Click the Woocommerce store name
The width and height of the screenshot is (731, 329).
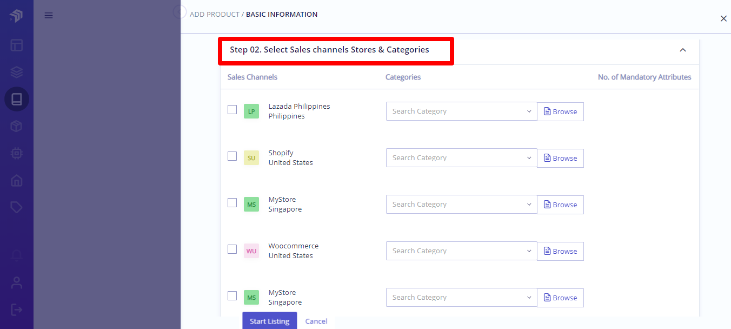pyautogui.click(x=294, y=246)
